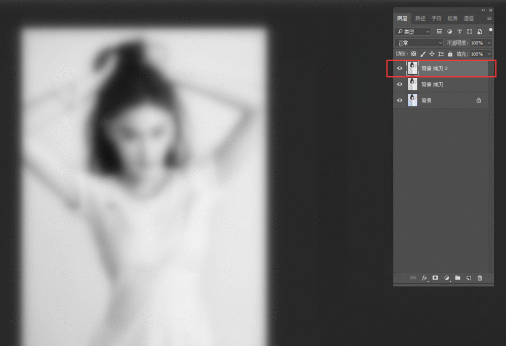Create a new adjustment layer
The height and width of the screenshot is (346, 506).
click(x=447, y=278)
